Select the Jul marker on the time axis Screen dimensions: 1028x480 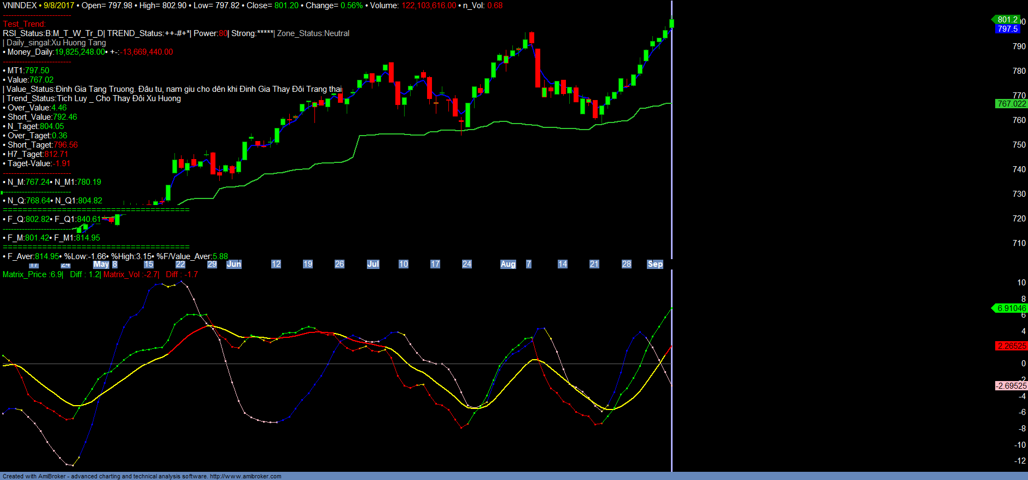373,264
